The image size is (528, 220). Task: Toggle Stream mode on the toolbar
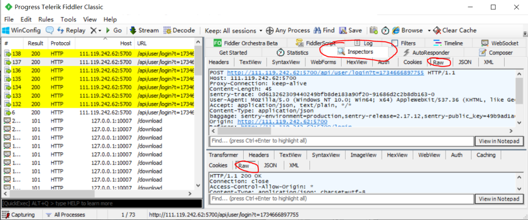click(x=144, y=30)
